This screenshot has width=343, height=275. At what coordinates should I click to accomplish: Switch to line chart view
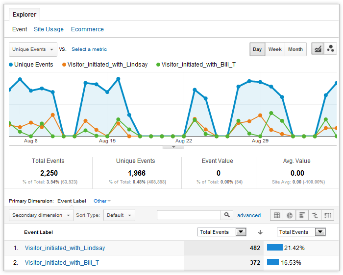click(318, 49)
